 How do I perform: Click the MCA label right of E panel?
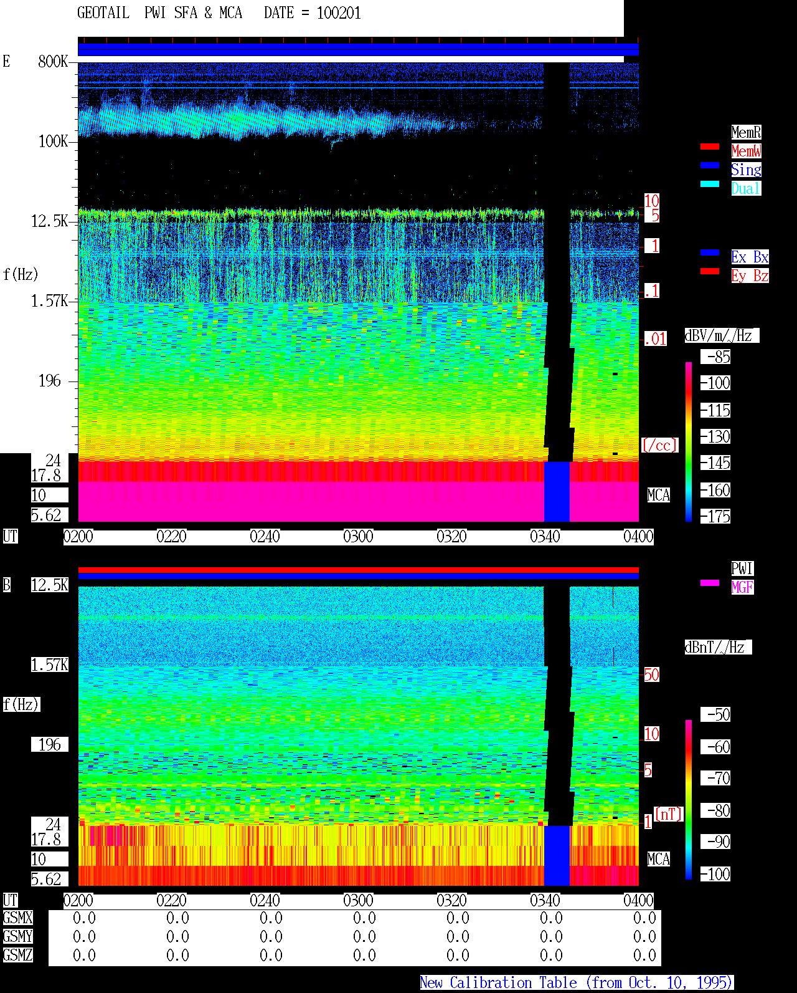click(x=659, y=495)
